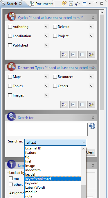The height and width of the screenshot is (198, 108).
Task: Select all Cycles with checked-box icon
Action: [x=73, y=54]
